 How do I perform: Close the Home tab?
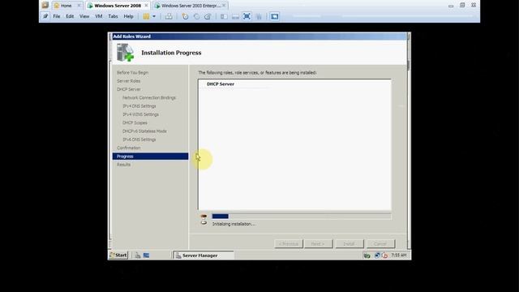pyautogui.click(x=79, y=6)
